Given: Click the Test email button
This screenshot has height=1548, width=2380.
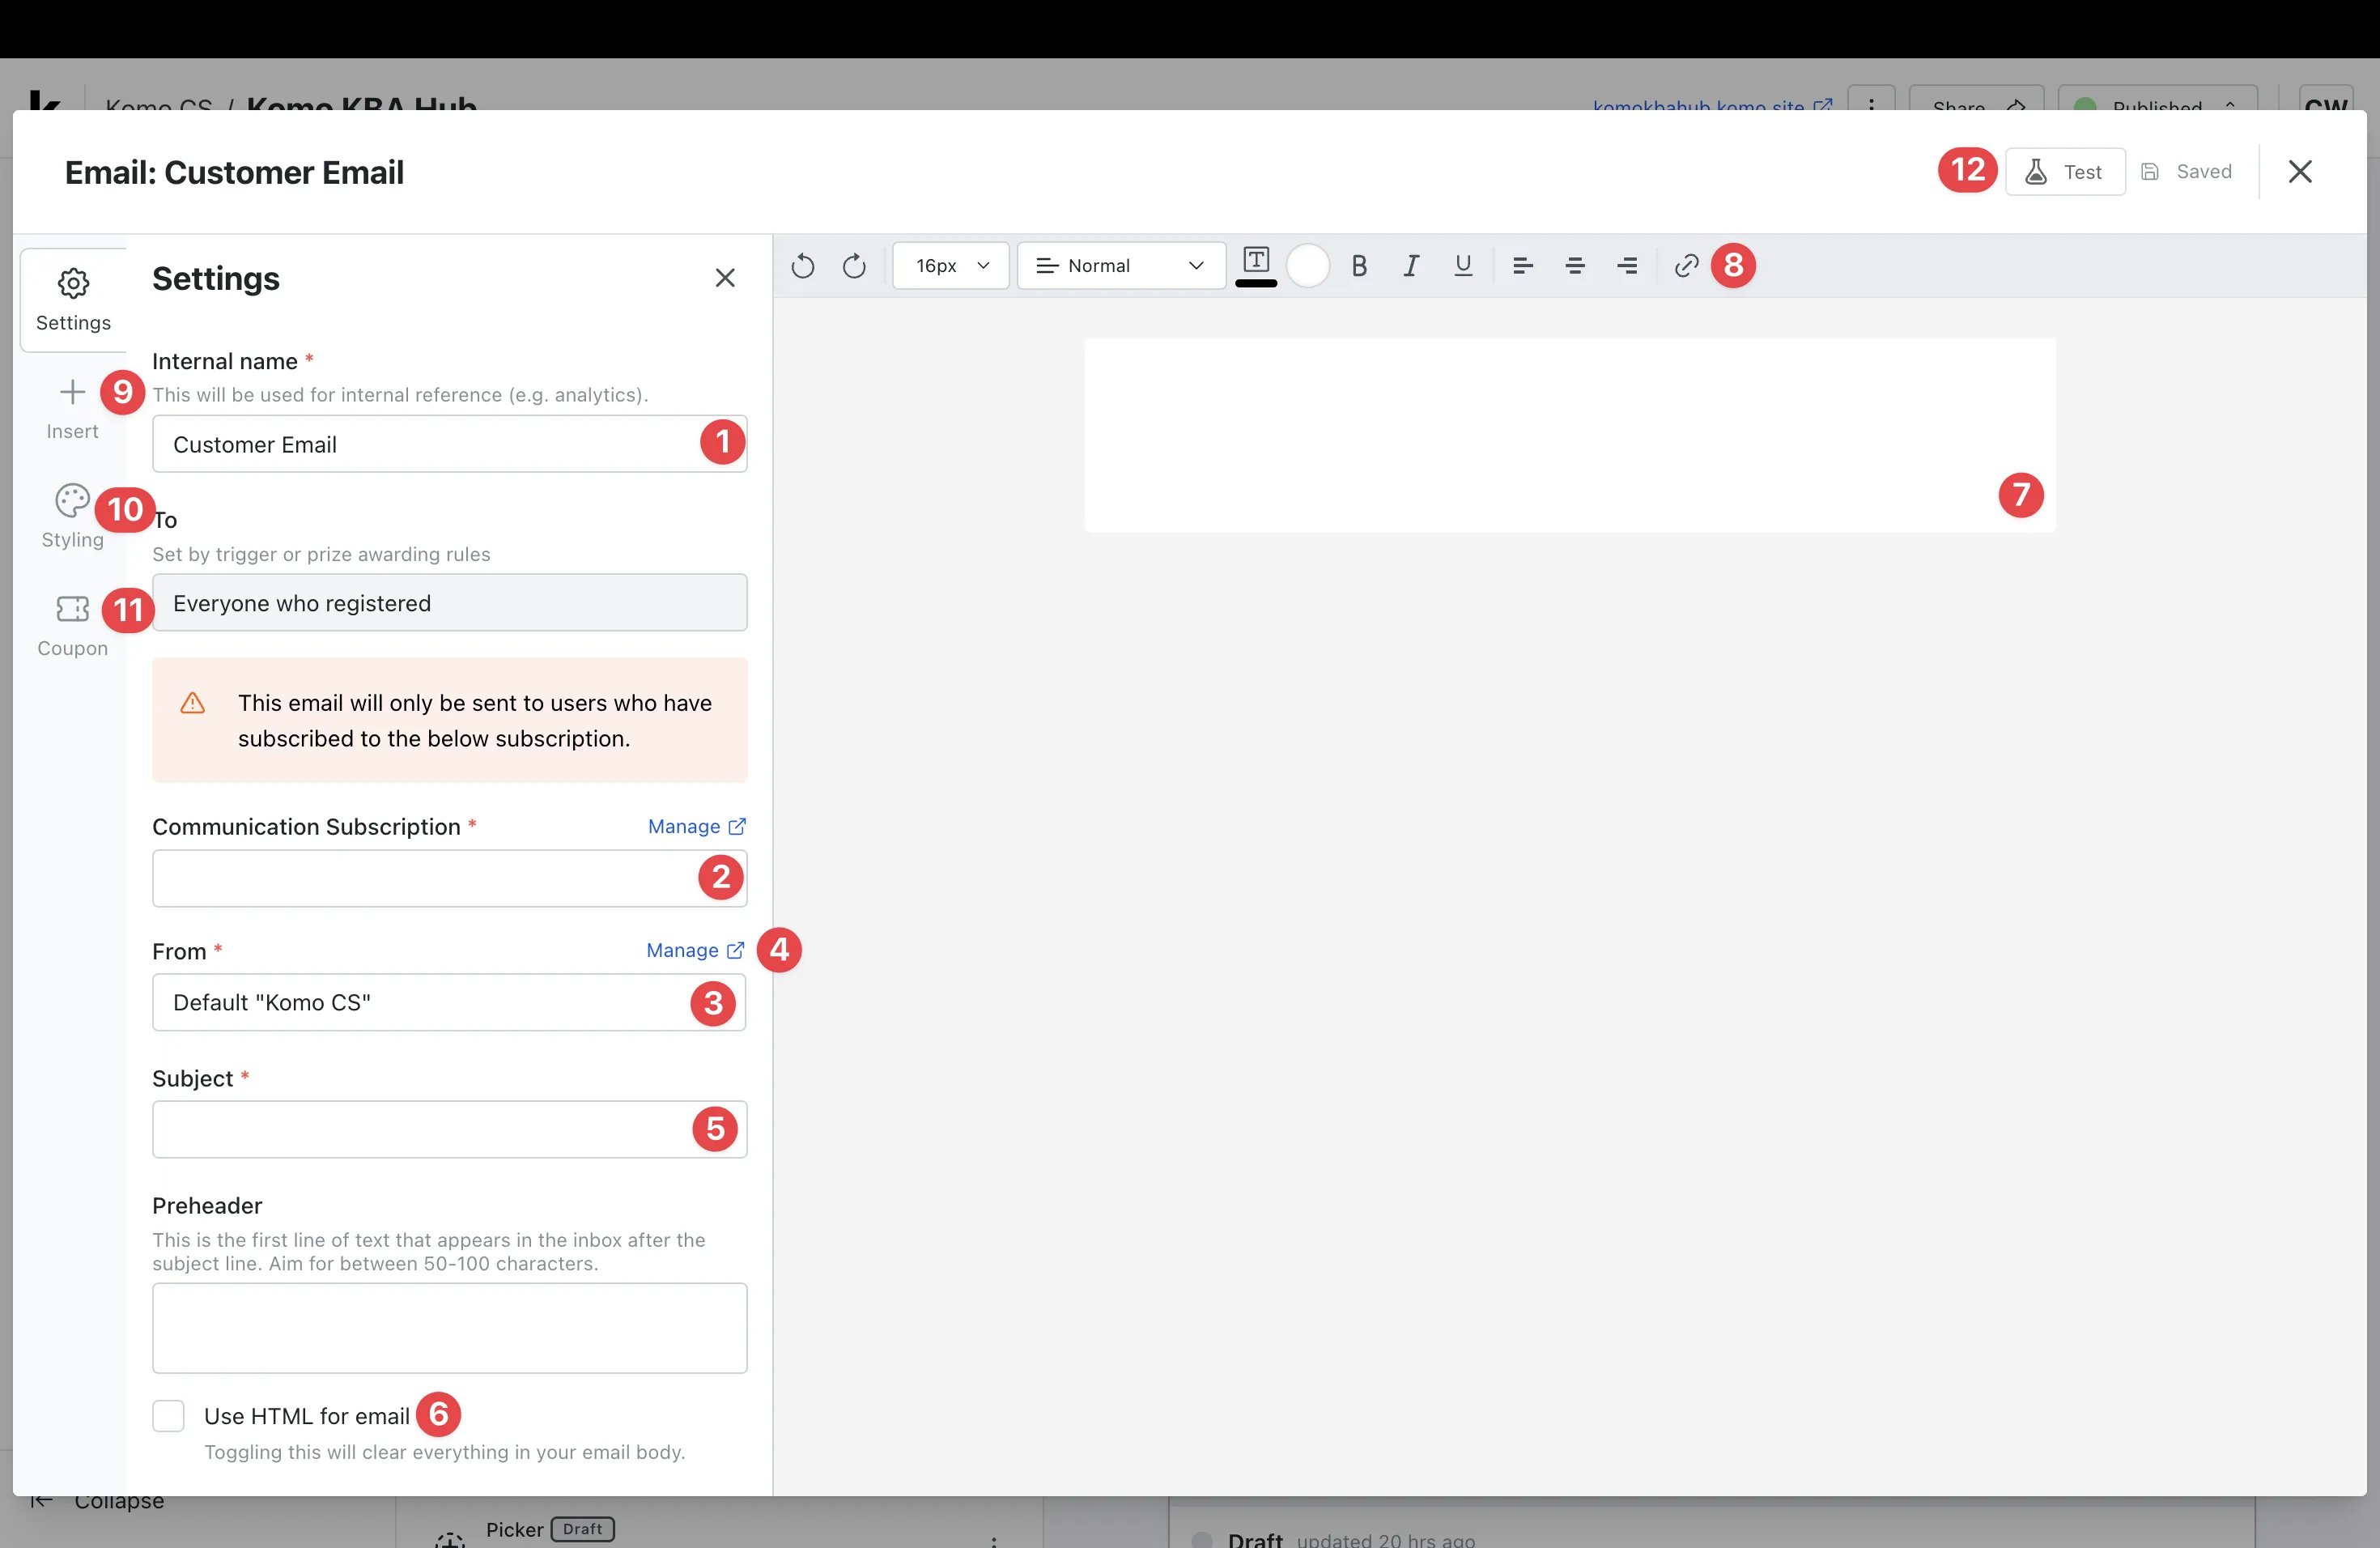Looking at the screenshot, I should tap(2065, 172).
